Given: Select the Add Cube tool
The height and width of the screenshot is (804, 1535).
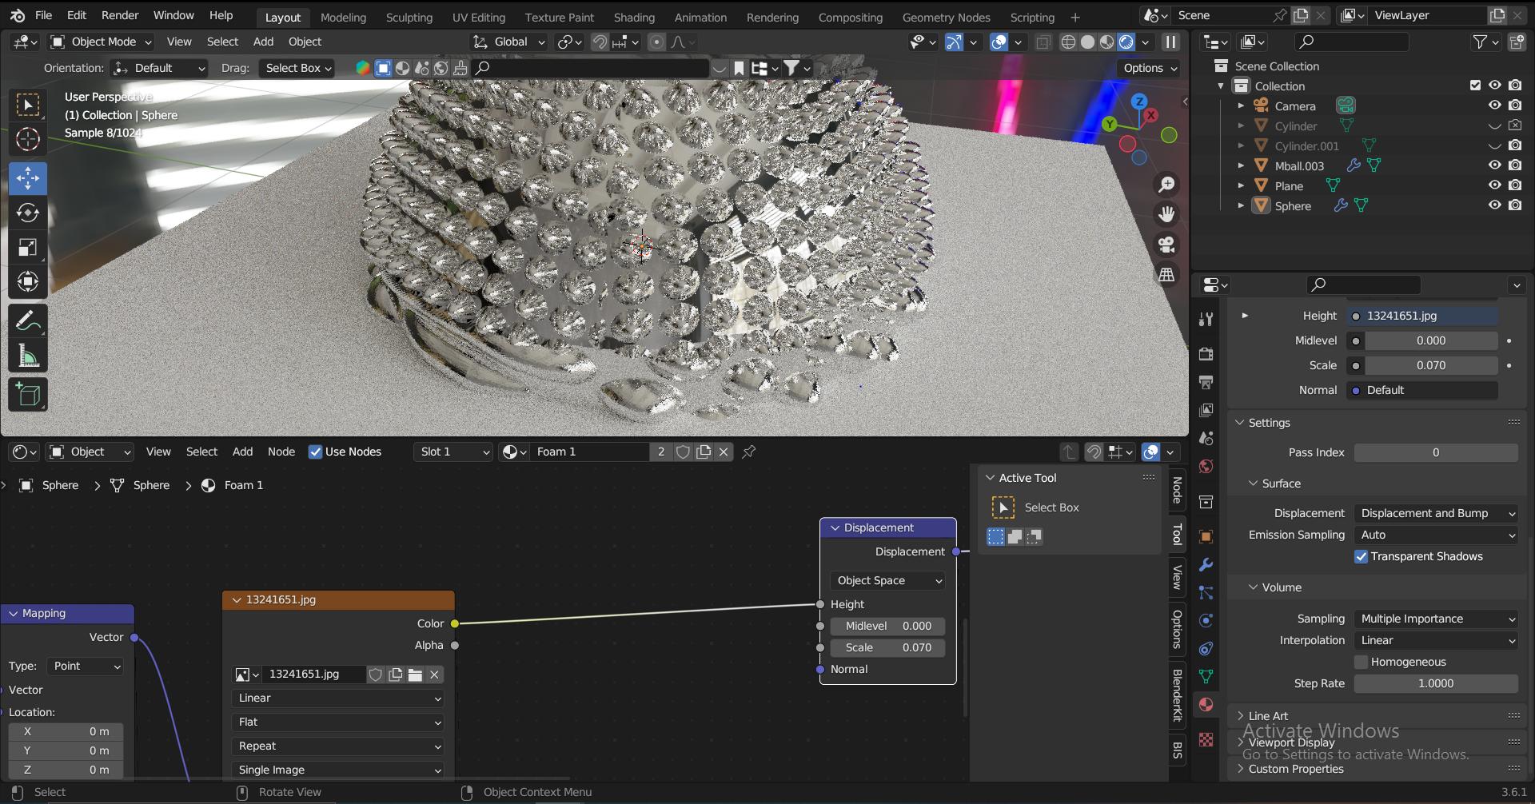Looking at the screenshot, I should pos(28,395).
